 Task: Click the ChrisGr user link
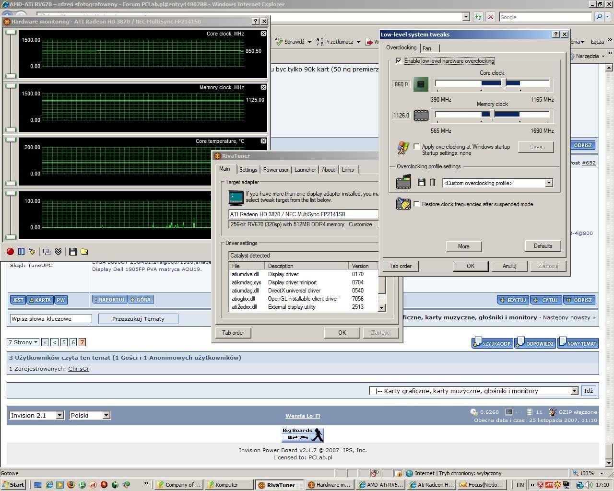tap(79, 369)
